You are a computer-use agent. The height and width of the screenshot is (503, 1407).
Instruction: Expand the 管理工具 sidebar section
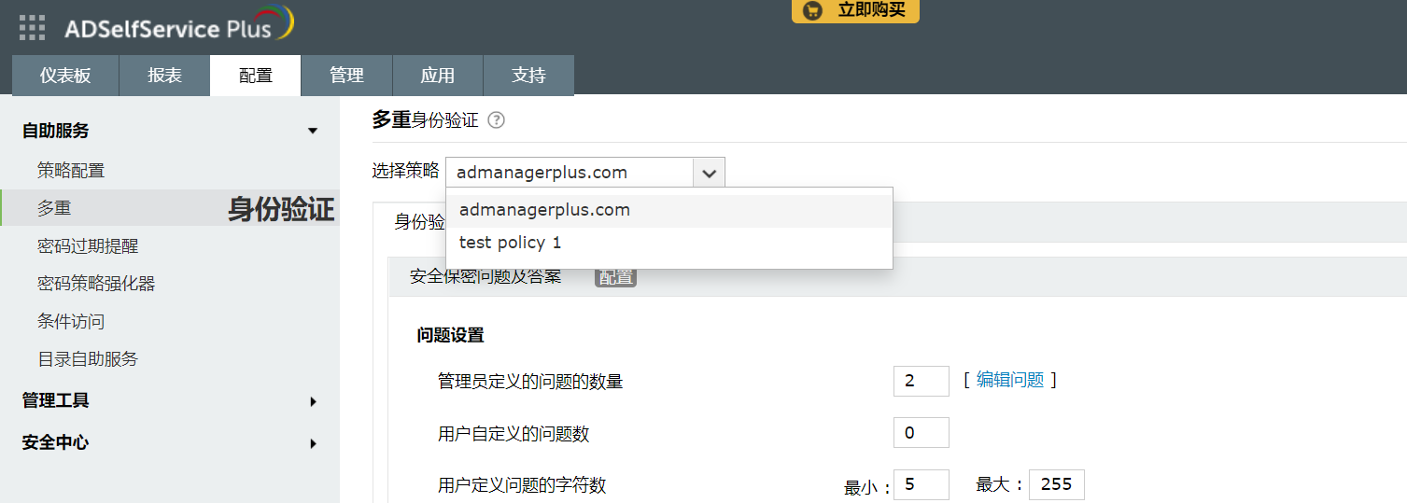click(x=313, y=401)
